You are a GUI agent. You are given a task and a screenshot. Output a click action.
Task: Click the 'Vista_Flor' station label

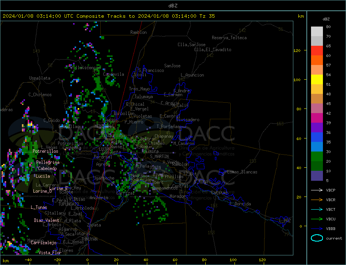coord(50,253)
